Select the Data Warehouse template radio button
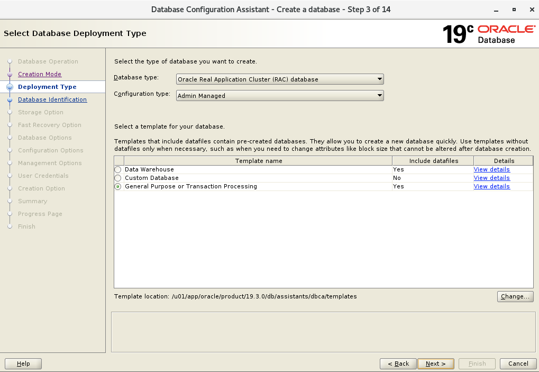The image size is (539, 372). pyautogui.click(x=118, y=169)
